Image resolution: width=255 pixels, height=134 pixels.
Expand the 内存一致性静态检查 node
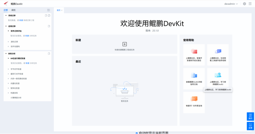[9, 79]
